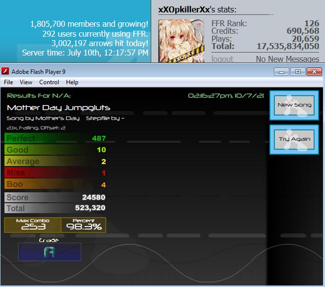Click the Adobe Flash Player title icon
Screen dimensions: 325x287
5,71
